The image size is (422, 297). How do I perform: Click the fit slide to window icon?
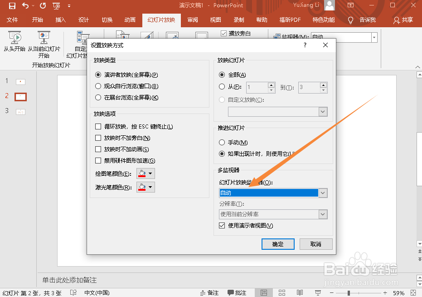pyautogui.click(x=413, y=292)
